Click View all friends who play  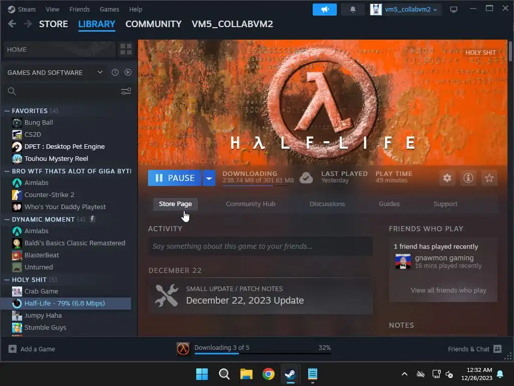point(448,290)
